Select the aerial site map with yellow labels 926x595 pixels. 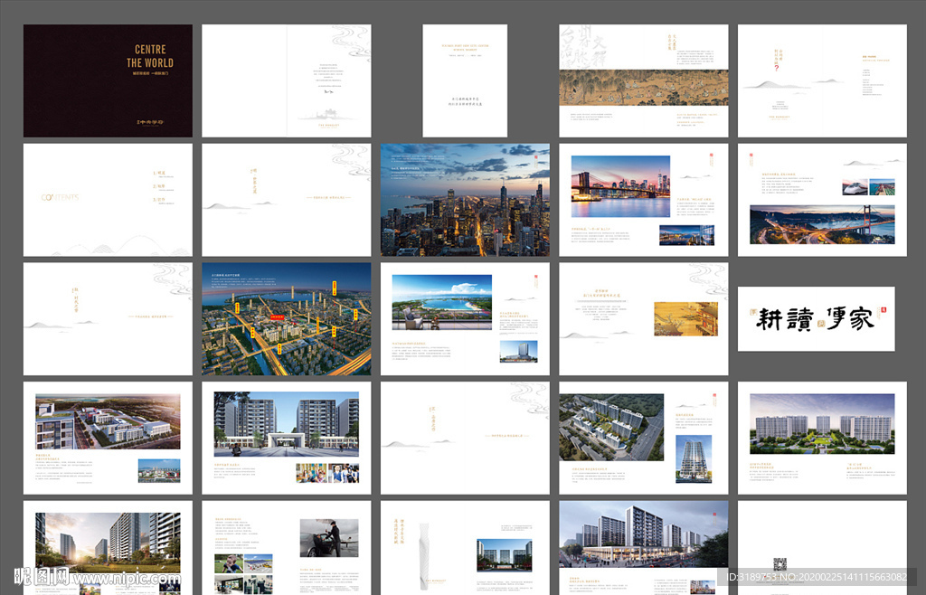click(286, 318)
